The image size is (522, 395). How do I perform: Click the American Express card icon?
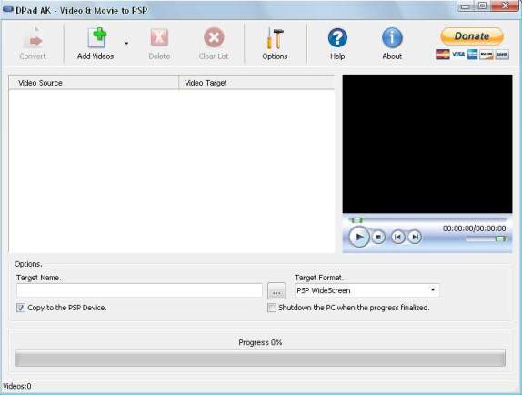click(472, 55)
